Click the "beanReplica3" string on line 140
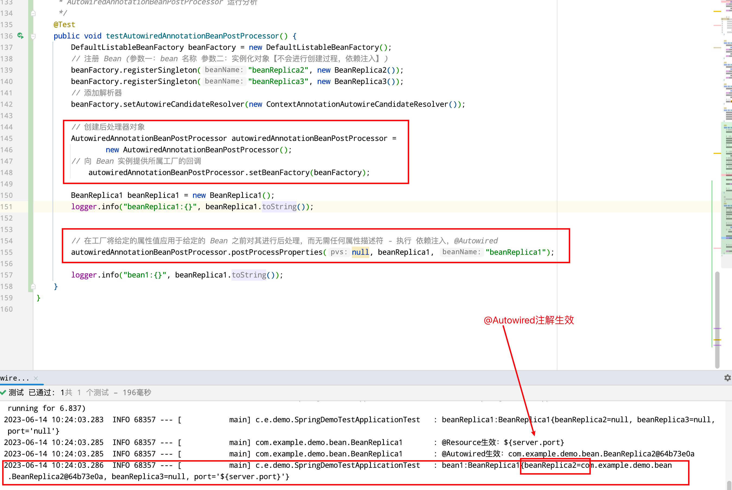 coord(278,81)
